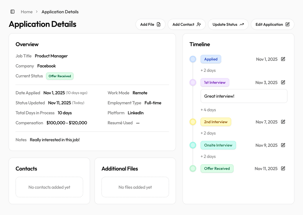
Task: Edit the Applied timeline entry
Action: [x=283, y=59]
